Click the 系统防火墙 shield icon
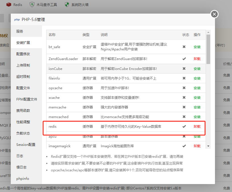The height and width of the screenshot is (192, 232). [67, 5]
